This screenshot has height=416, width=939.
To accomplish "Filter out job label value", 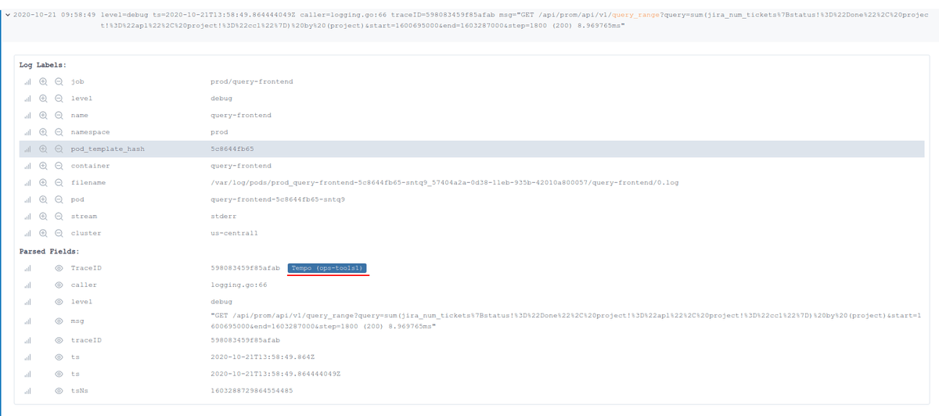I will [58, 81].
